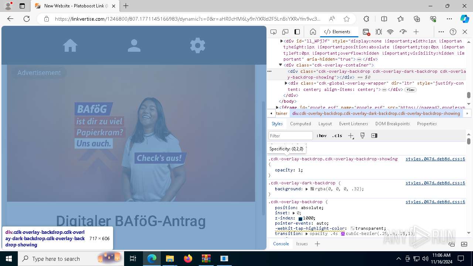Screen dimensions: 473x266
Task: Collapse the cdk-overlay-container div
Action: pyautogui.click(x=280, y=65)
